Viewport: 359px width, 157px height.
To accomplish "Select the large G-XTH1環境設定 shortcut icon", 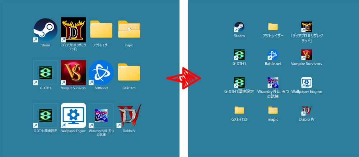I will (x=45, y=115).
